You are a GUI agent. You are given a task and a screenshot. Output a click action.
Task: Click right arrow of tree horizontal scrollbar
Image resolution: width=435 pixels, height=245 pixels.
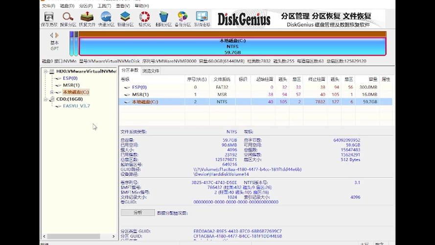(x=114, y=236)
